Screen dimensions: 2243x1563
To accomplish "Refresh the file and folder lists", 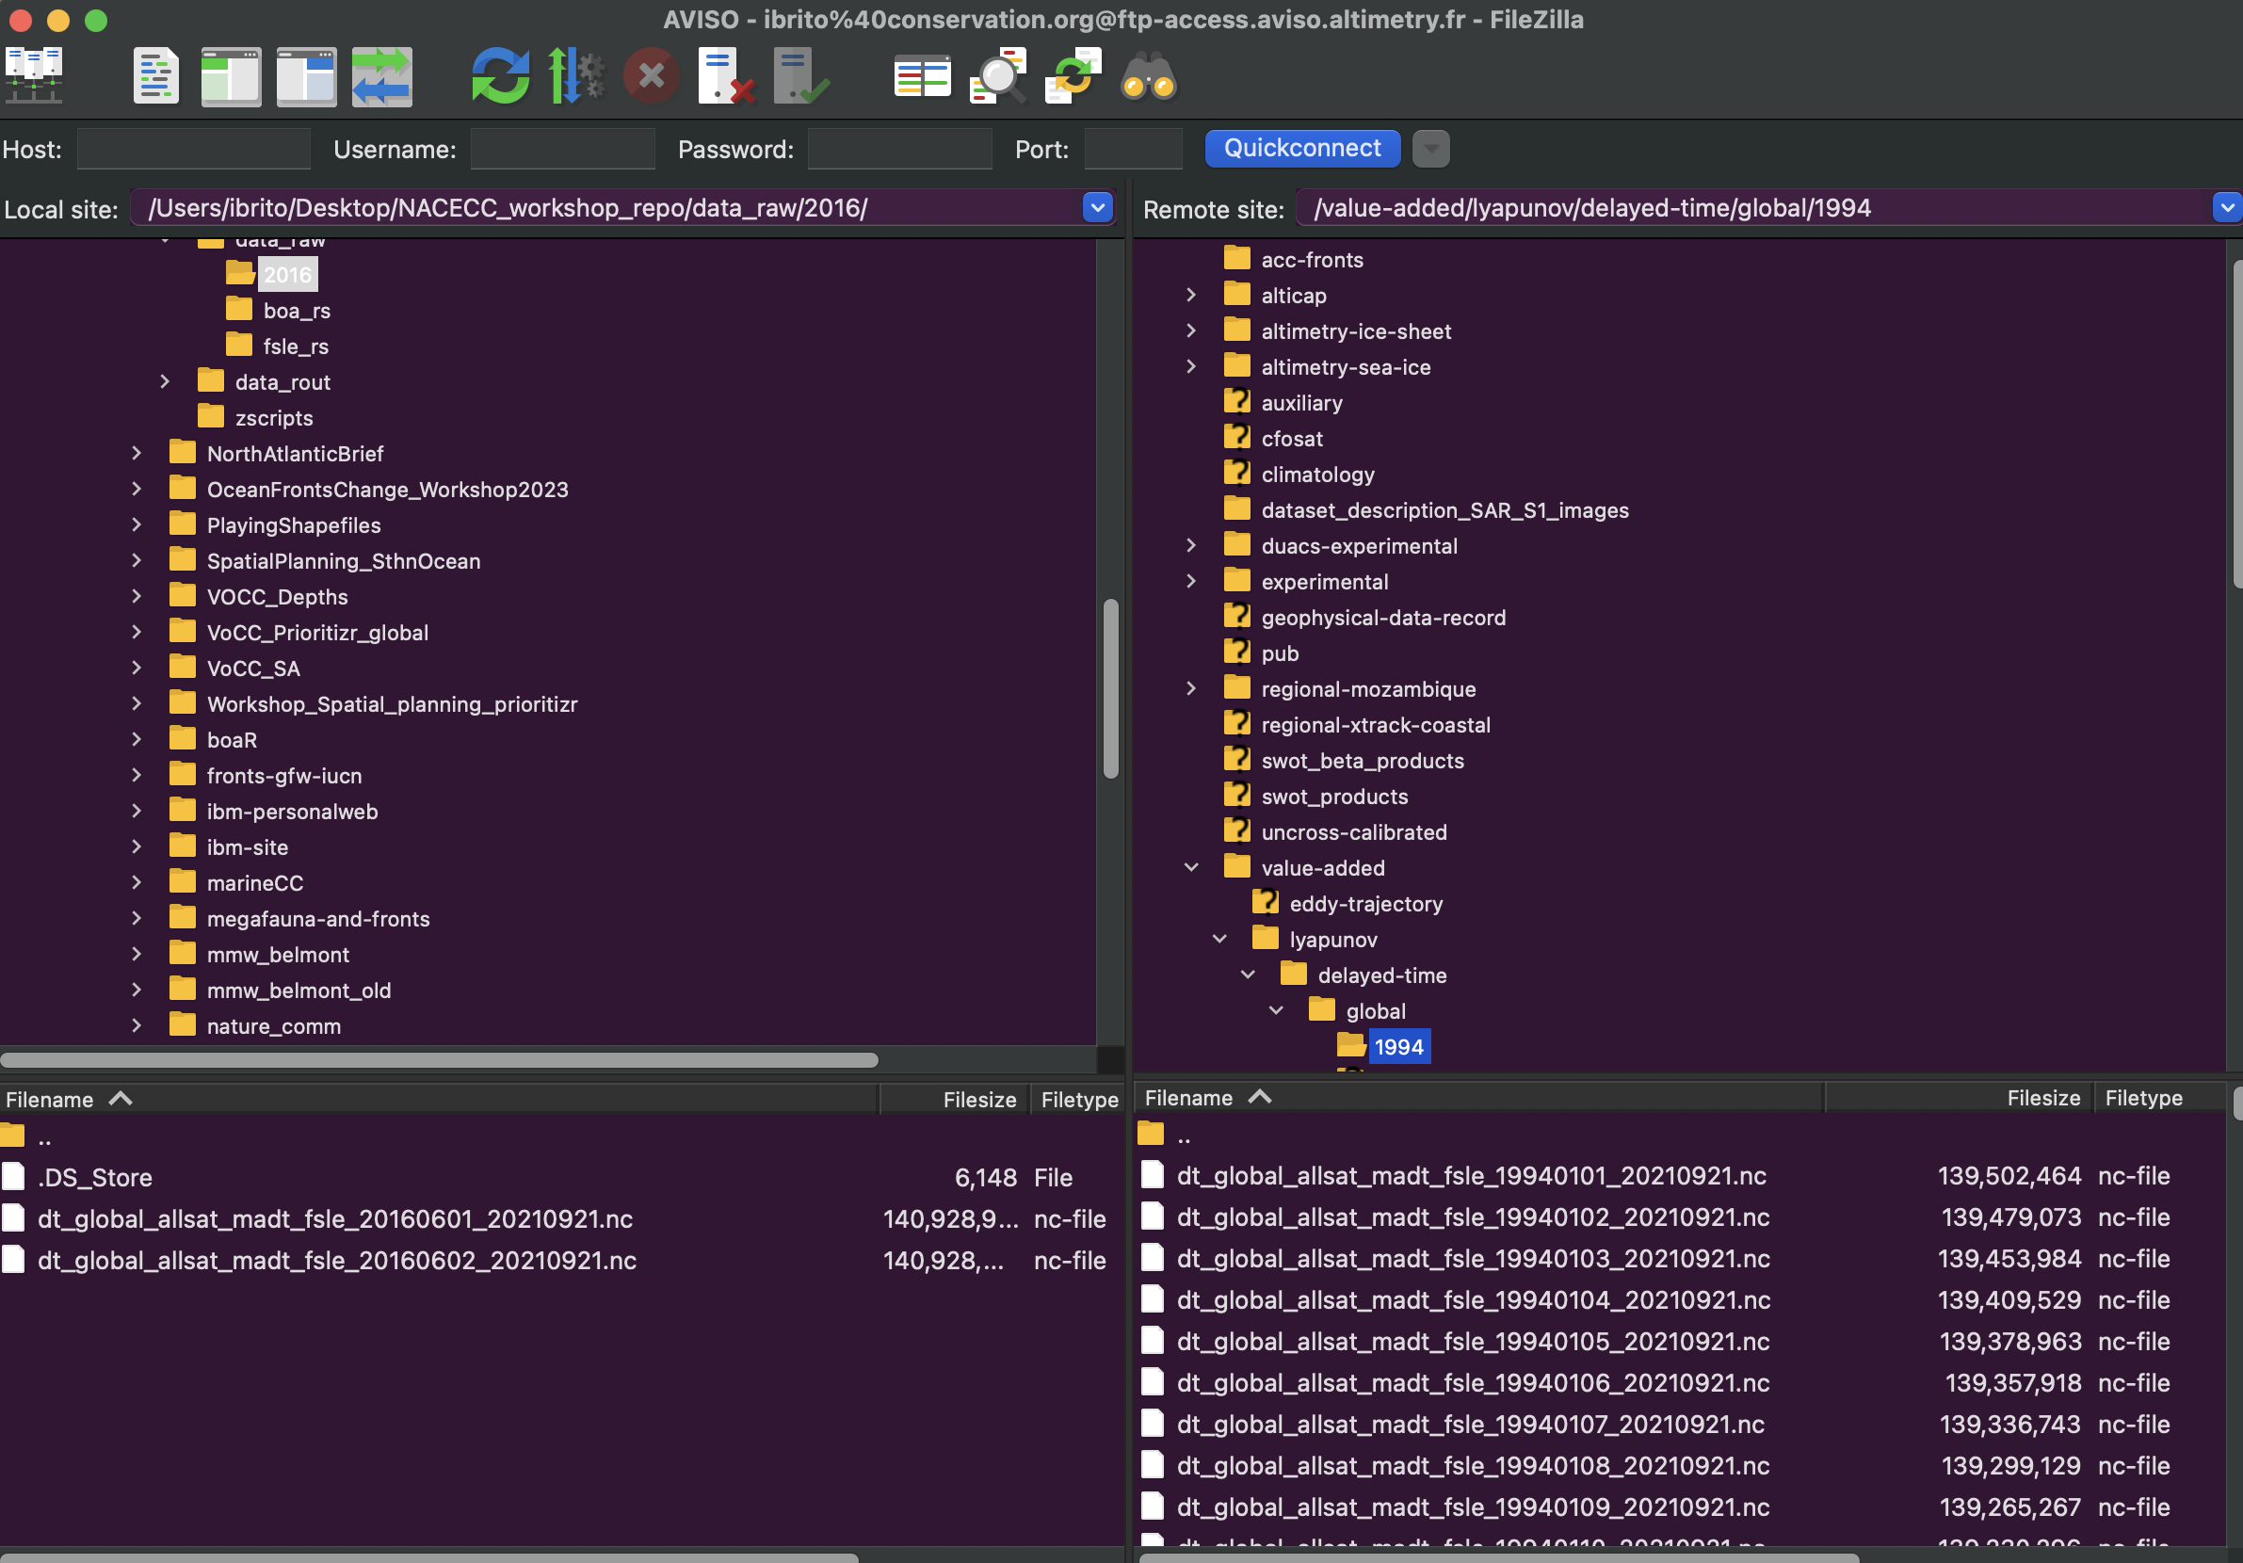I will pyautogui.click(x=500, y=75).
